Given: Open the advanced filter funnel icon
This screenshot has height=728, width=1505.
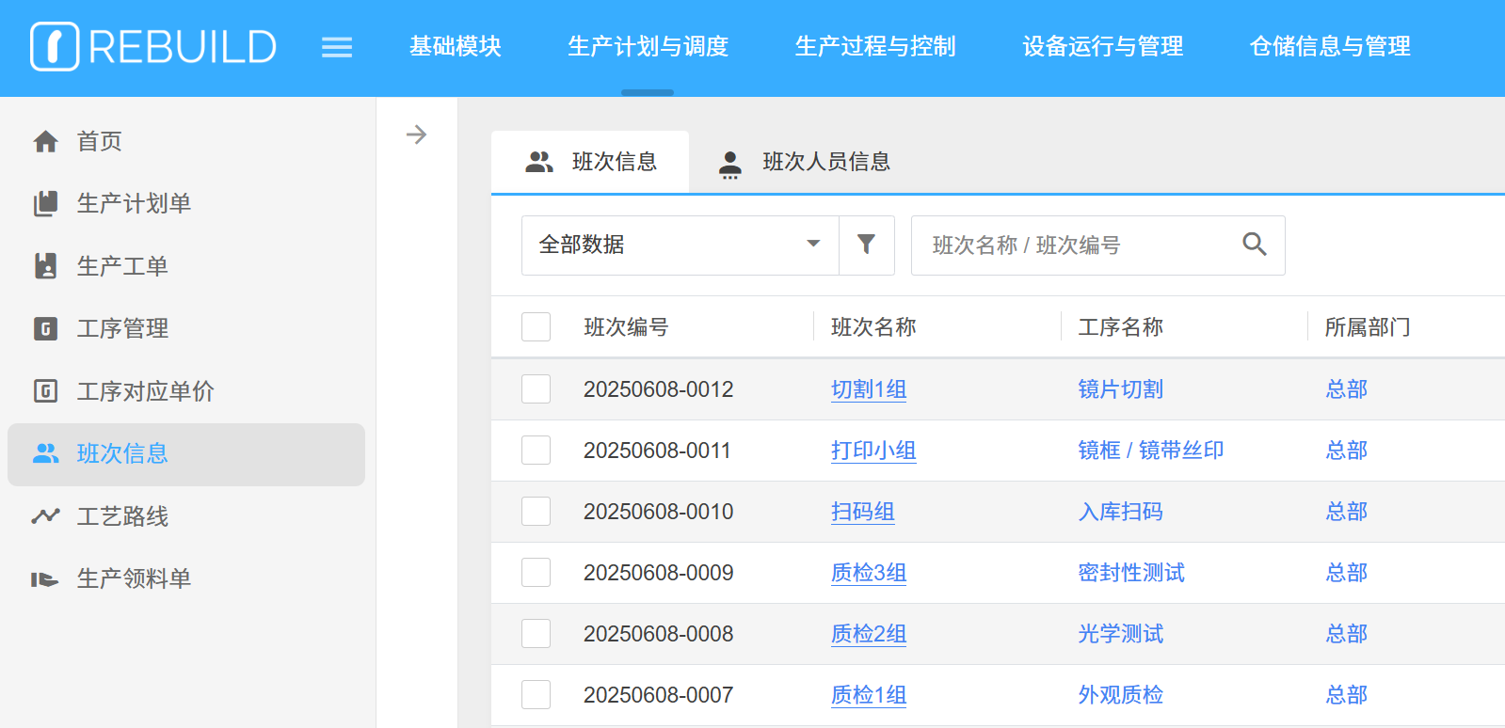Looking at the screenshot, I should click(866, 245).
